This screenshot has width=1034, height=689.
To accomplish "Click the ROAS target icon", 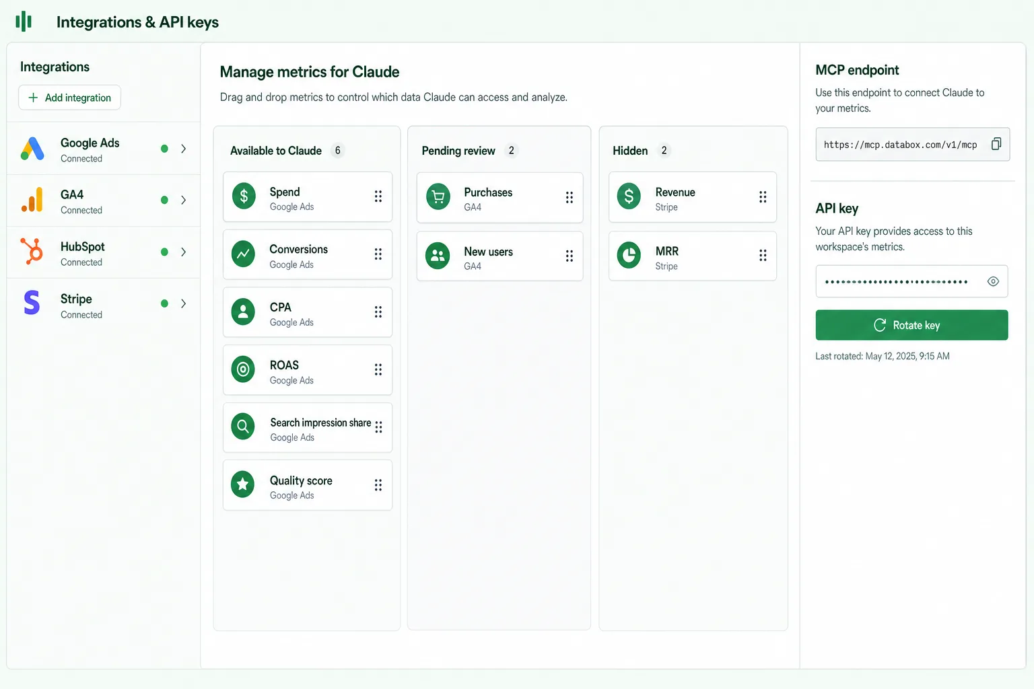I will [243, 369].
